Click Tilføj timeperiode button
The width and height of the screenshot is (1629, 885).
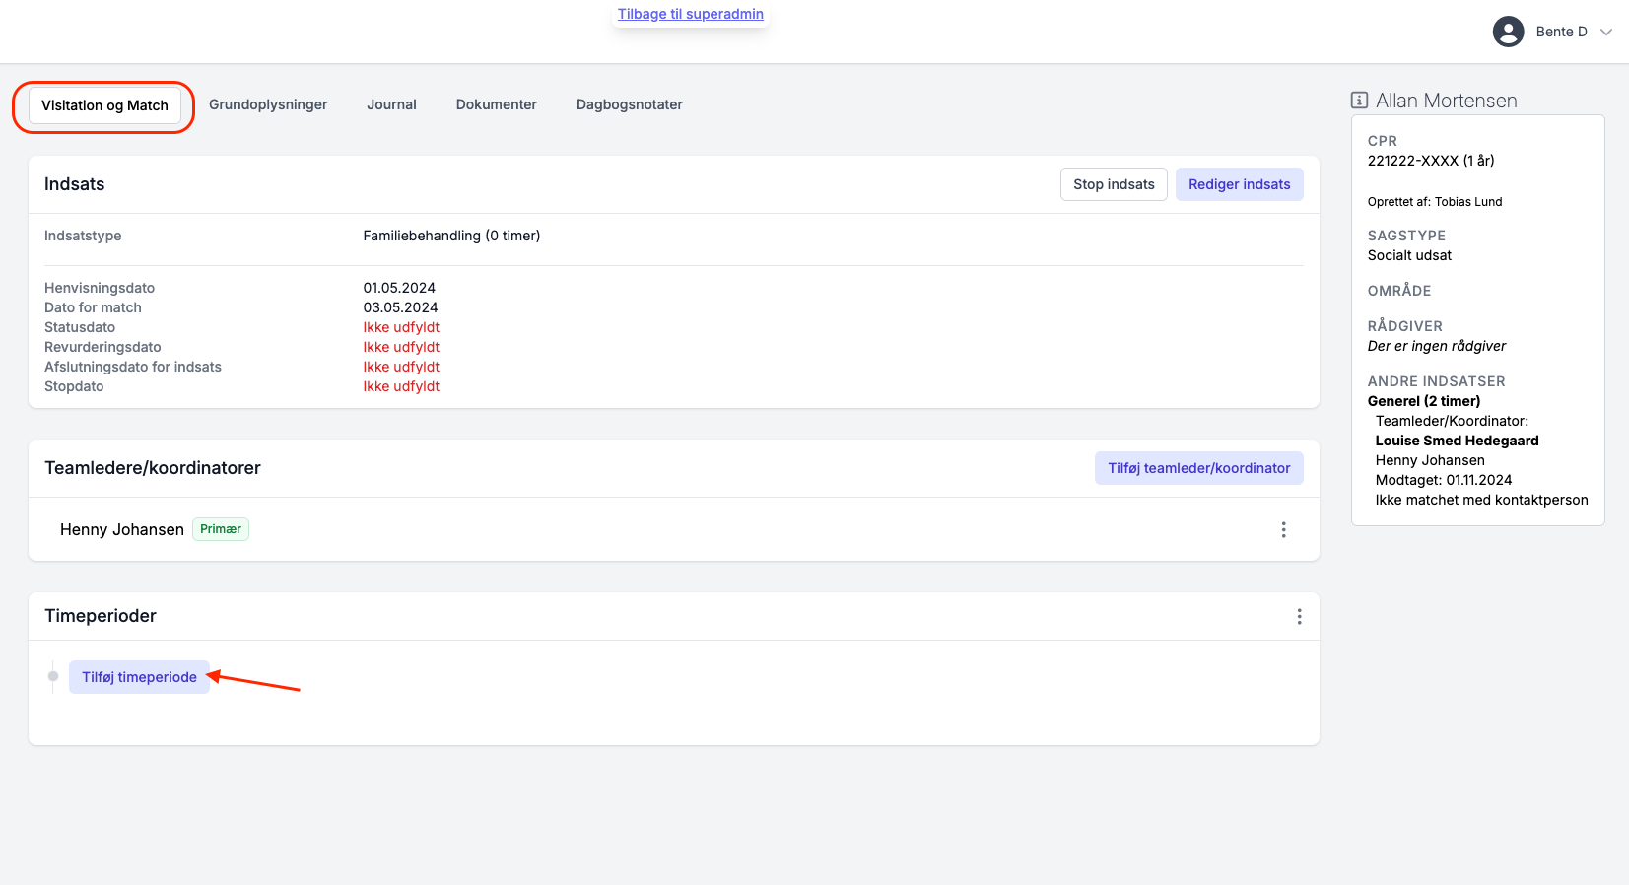(139, 677)
